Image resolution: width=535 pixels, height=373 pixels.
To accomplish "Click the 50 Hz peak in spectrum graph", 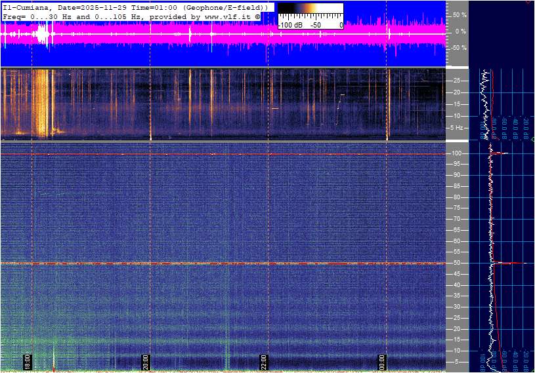I will (x=505, y=263).
